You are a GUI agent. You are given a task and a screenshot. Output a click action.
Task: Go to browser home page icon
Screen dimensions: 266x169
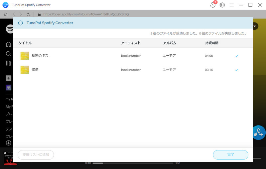[x=6, y=14]
